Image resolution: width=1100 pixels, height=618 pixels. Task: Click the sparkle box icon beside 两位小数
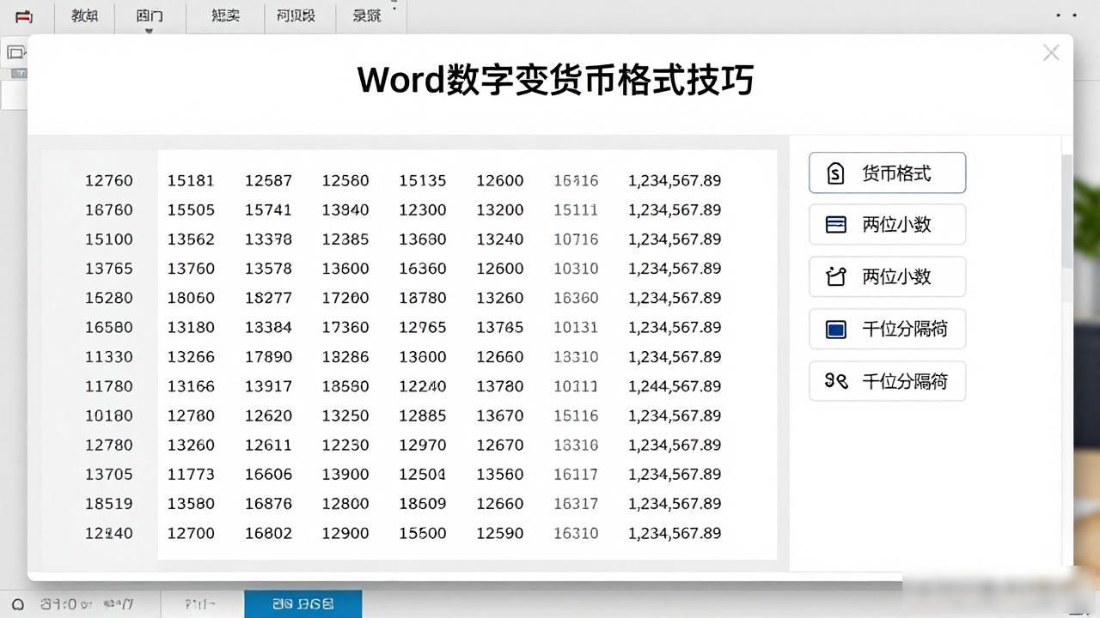[835, 276]
